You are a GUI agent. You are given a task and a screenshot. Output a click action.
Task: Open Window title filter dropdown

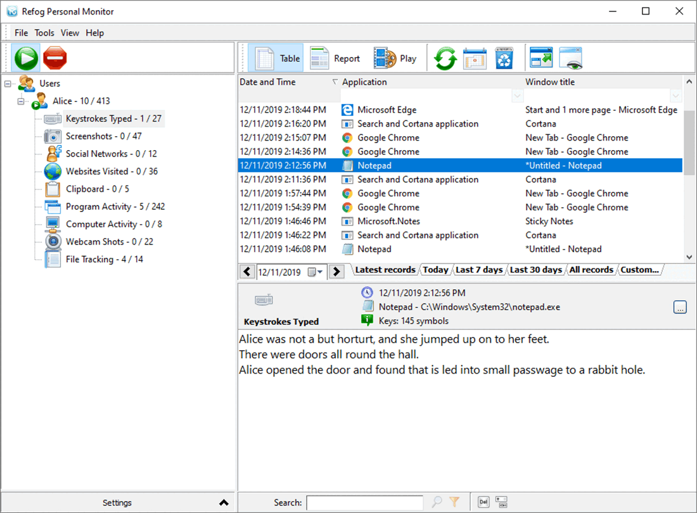[675, 96]
